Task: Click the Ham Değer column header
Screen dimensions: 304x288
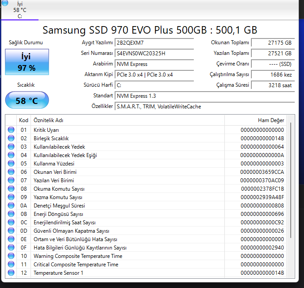Action: point(255,120)
